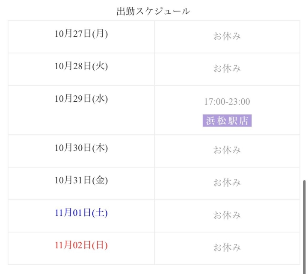This screenshot has width=308, height=274.
Task: Select the blue 11月01日(土) date
Action: [x=81, y=213]
